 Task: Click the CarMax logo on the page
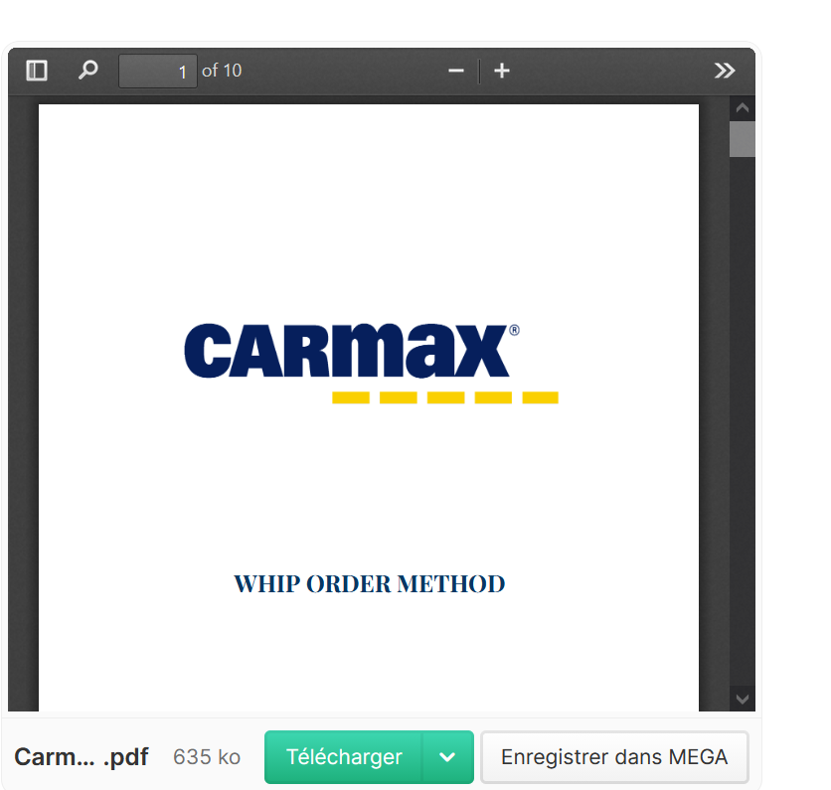click(371, 363)
